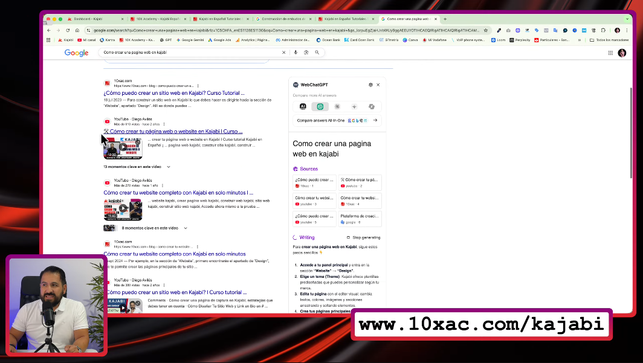Open the Kajabi bookmark
The image size is (643, 363).
66,40
